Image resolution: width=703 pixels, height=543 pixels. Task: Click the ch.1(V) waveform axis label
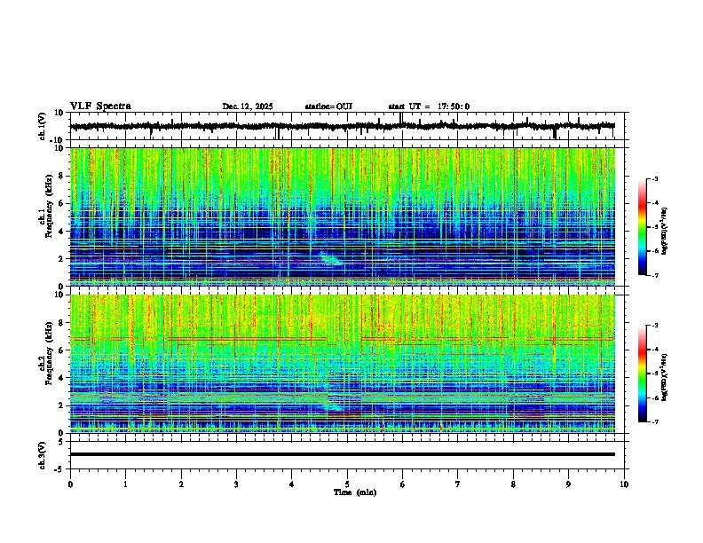(x=43, y=126)
